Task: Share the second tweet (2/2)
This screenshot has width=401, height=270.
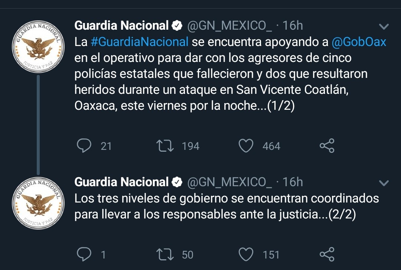Action: tap(327, 254)
